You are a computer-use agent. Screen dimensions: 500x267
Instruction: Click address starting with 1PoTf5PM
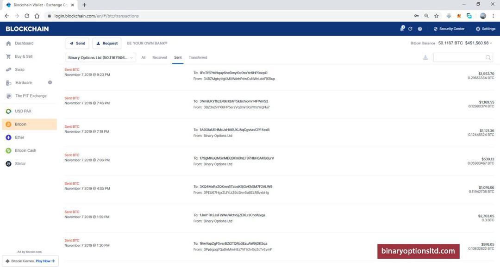(x=233, y=73)
